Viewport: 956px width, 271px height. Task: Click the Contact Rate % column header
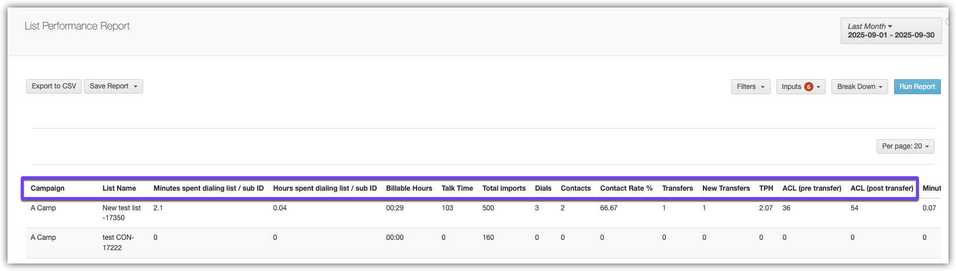[x=626, y=188]
